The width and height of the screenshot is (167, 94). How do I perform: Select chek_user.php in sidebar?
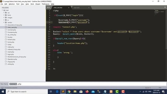click(12, 27)
